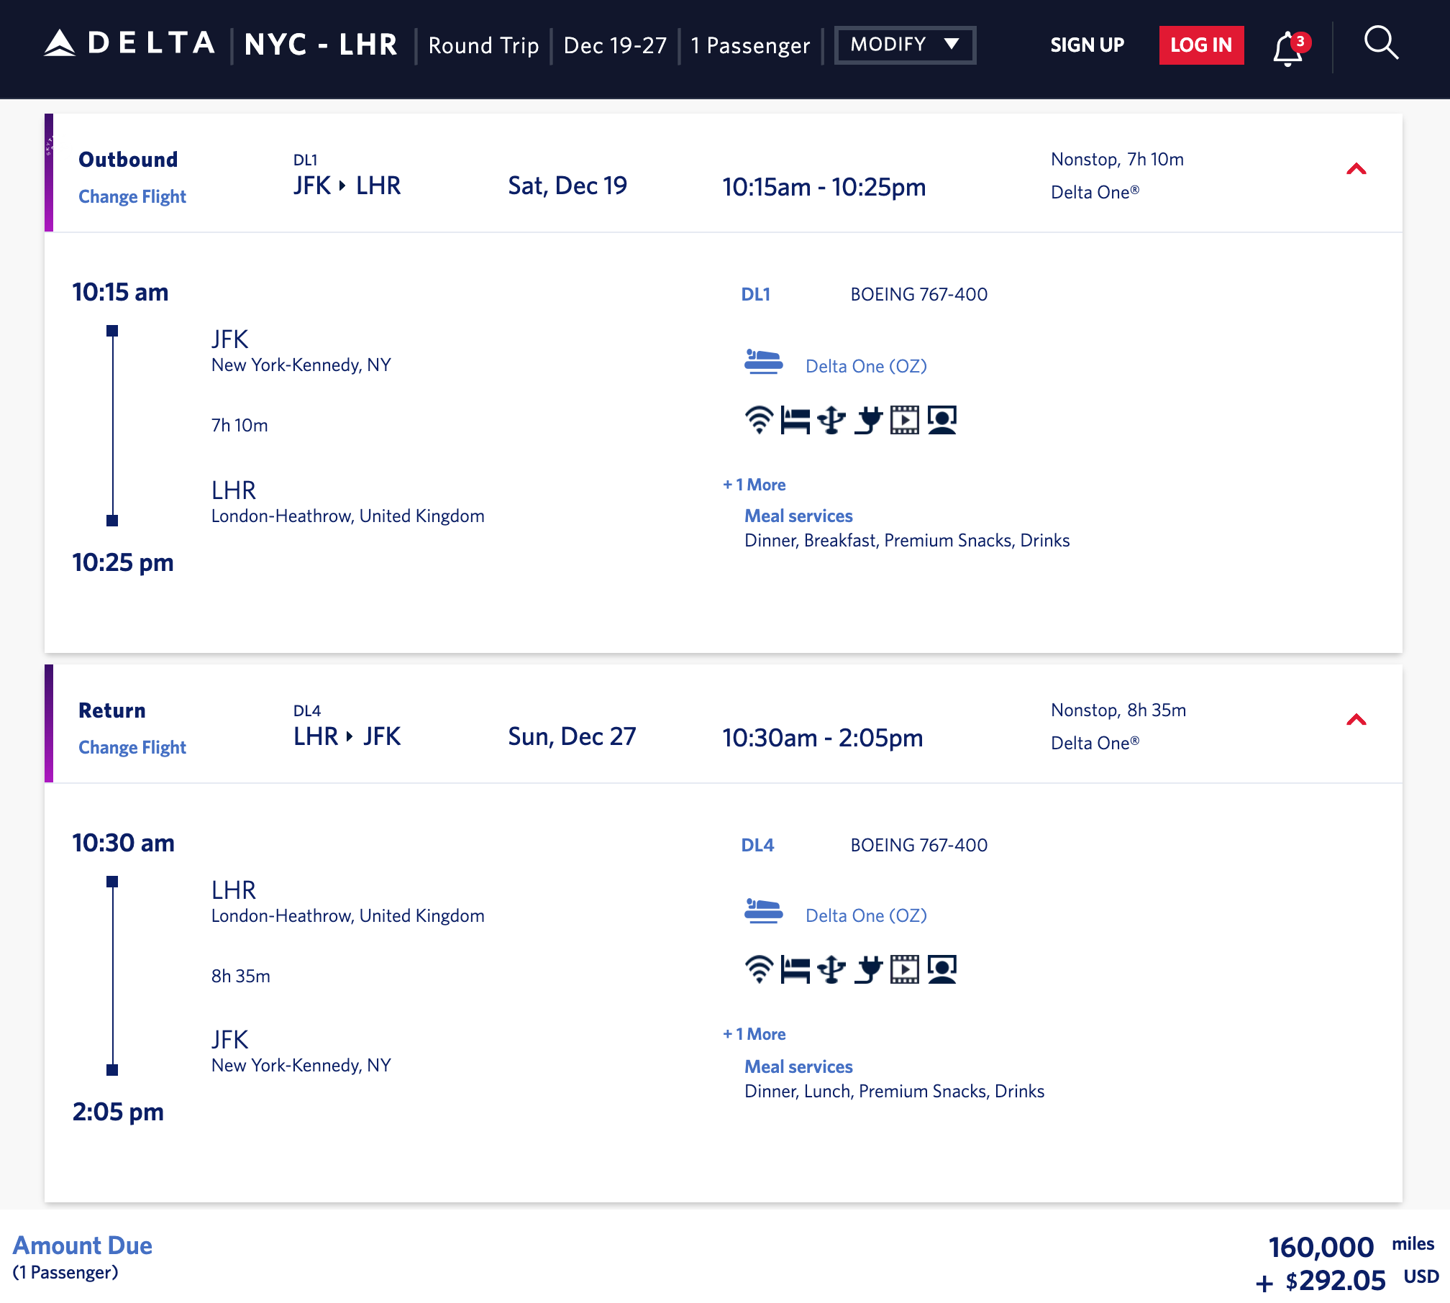1450x1303 pixels.
Task: Click the Delta One seat icon on outbound
Action: point(763,361)
